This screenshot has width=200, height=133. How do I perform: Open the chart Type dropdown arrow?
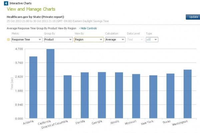156,40
